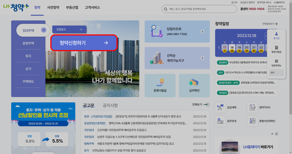Open 선납할인율 한시적 조정 banner

[43, 128]
